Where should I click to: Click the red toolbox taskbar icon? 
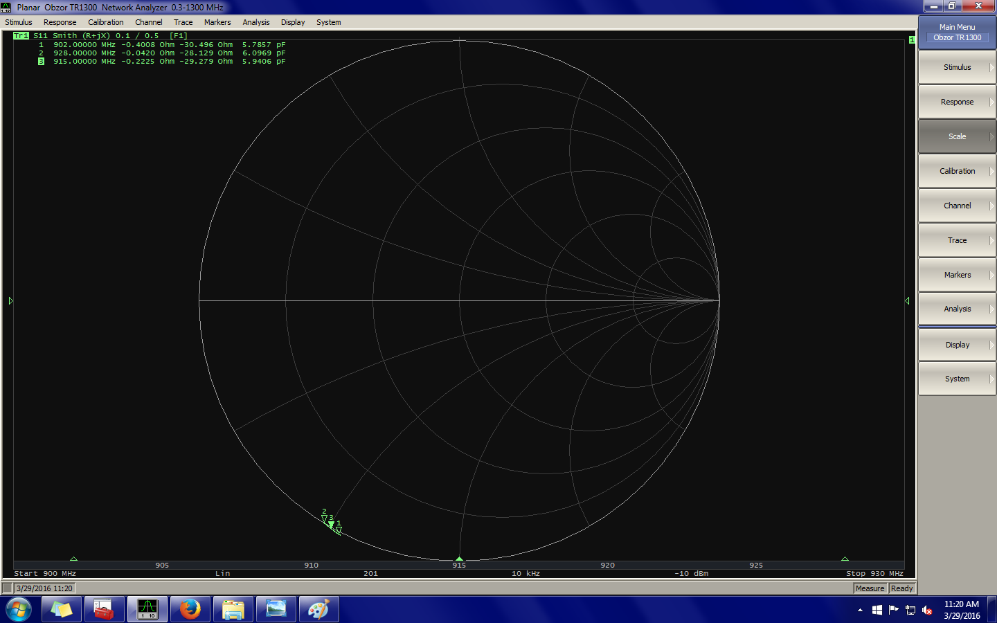(104, 609)
